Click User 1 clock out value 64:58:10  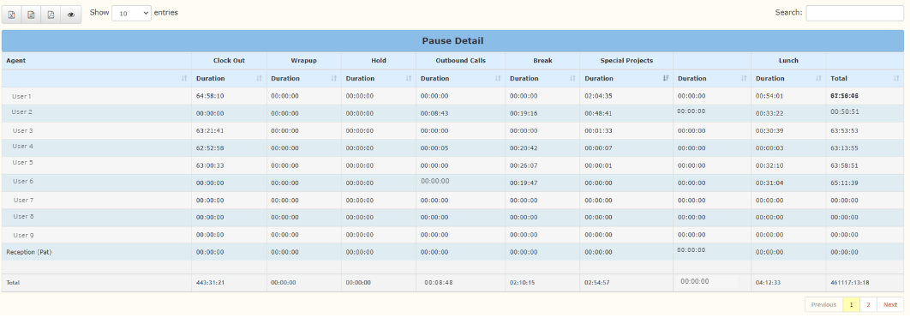coord(210,96)
